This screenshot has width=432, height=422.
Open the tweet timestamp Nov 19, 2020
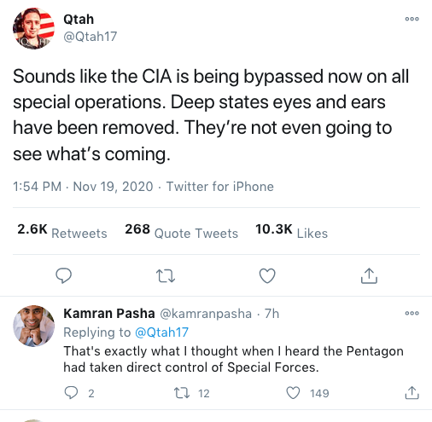click(113, 187)
